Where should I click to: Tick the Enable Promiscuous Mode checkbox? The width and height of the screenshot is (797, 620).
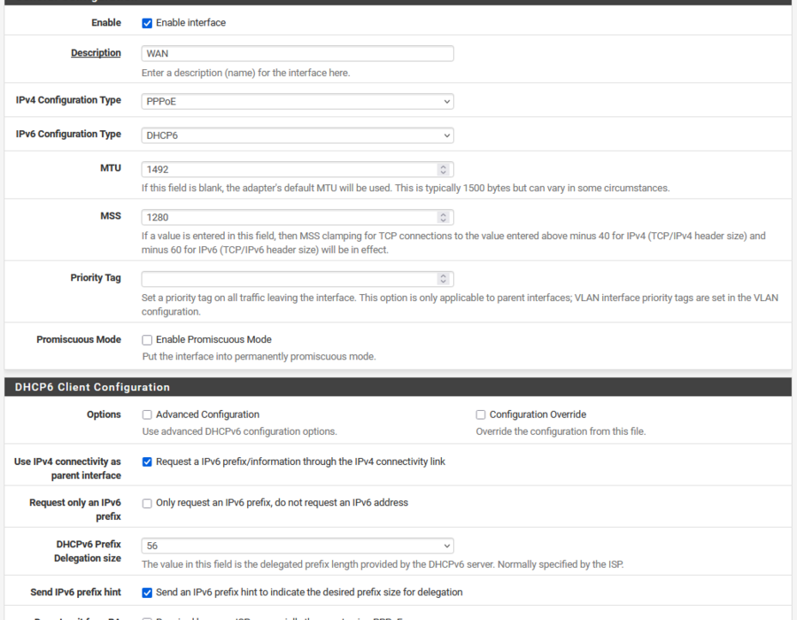(x=147, y=340)
